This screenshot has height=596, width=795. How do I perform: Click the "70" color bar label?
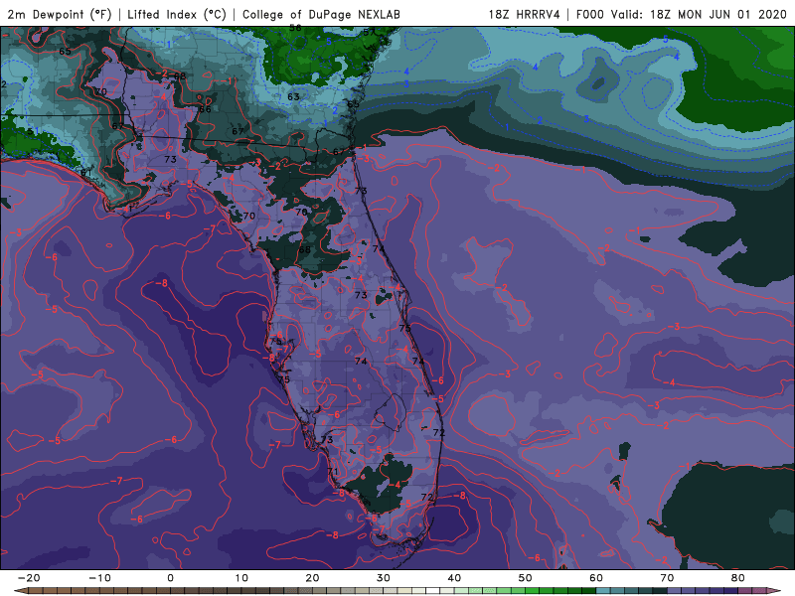pos(667,578)
